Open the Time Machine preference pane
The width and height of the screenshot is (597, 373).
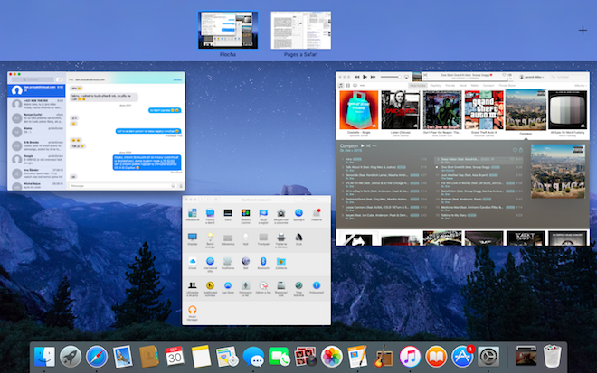pyautogui.click(x=298, y=286)
